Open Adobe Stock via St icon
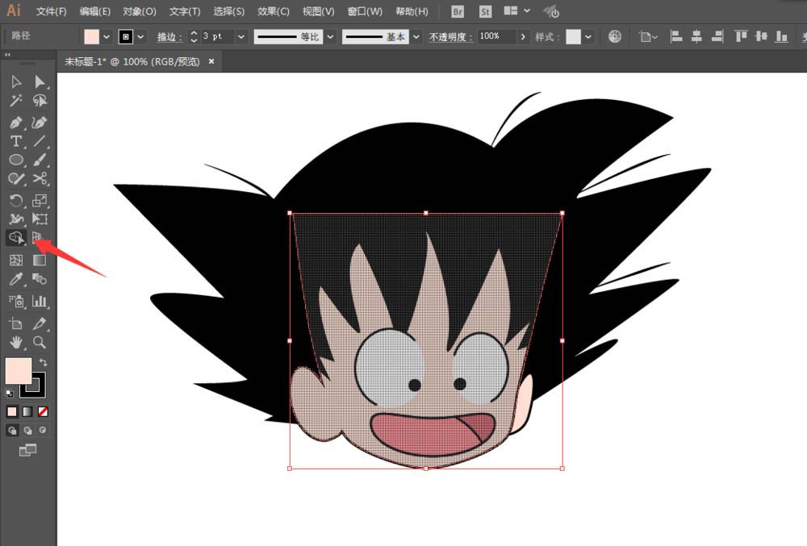The width and height of the screenshot is (807, 546). pos(485,12)
